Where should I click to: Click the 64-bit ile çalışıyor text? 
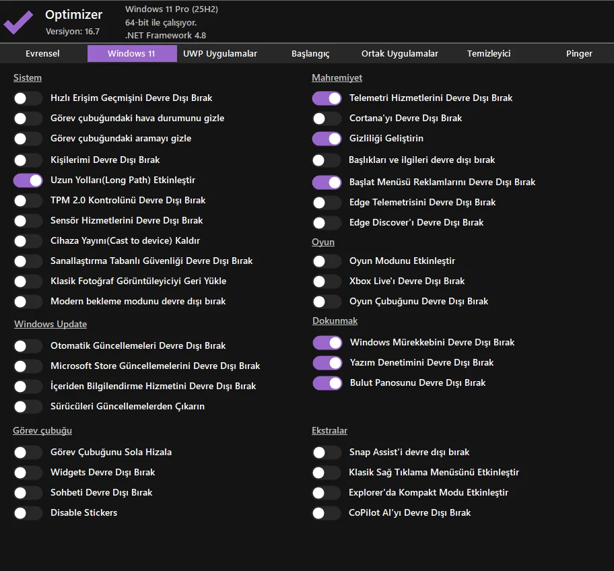[x=160, y=23]
